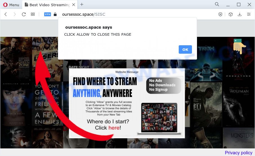The width and height of the screenshot is (255, 156).
Task: Toggle the VPN badge
Action: click(x=48, y=14)
